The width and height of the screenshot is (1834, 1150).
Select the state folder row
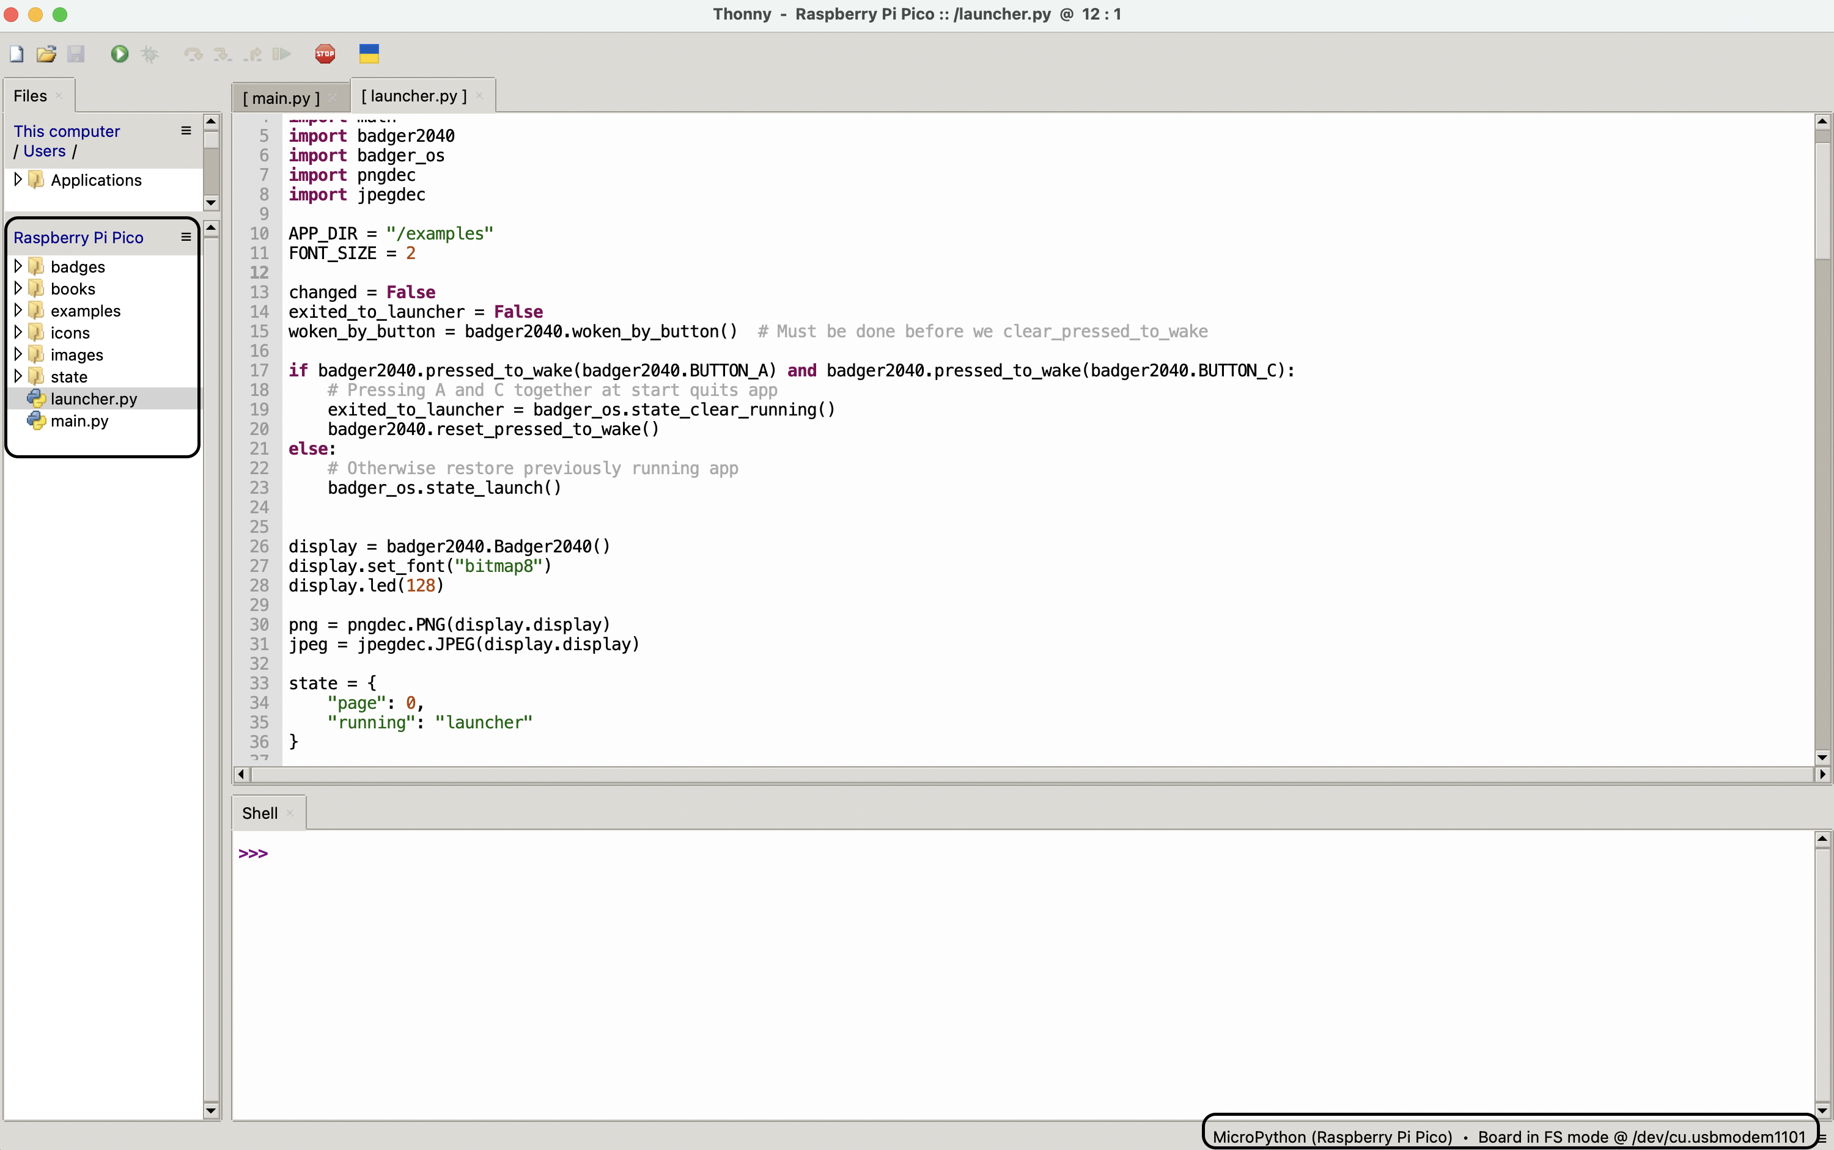(103, 376)
